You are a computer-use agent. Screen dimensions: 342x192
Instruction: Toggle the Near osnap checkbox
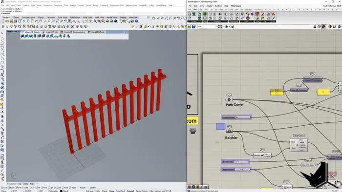pyautogui.click(x=8, y=188)
